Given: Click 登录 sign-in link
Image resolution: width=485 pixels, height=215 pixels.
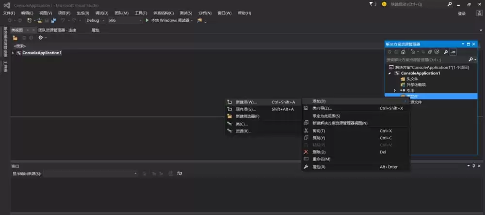Looking at the screenshot, I should tap(462, 14).
